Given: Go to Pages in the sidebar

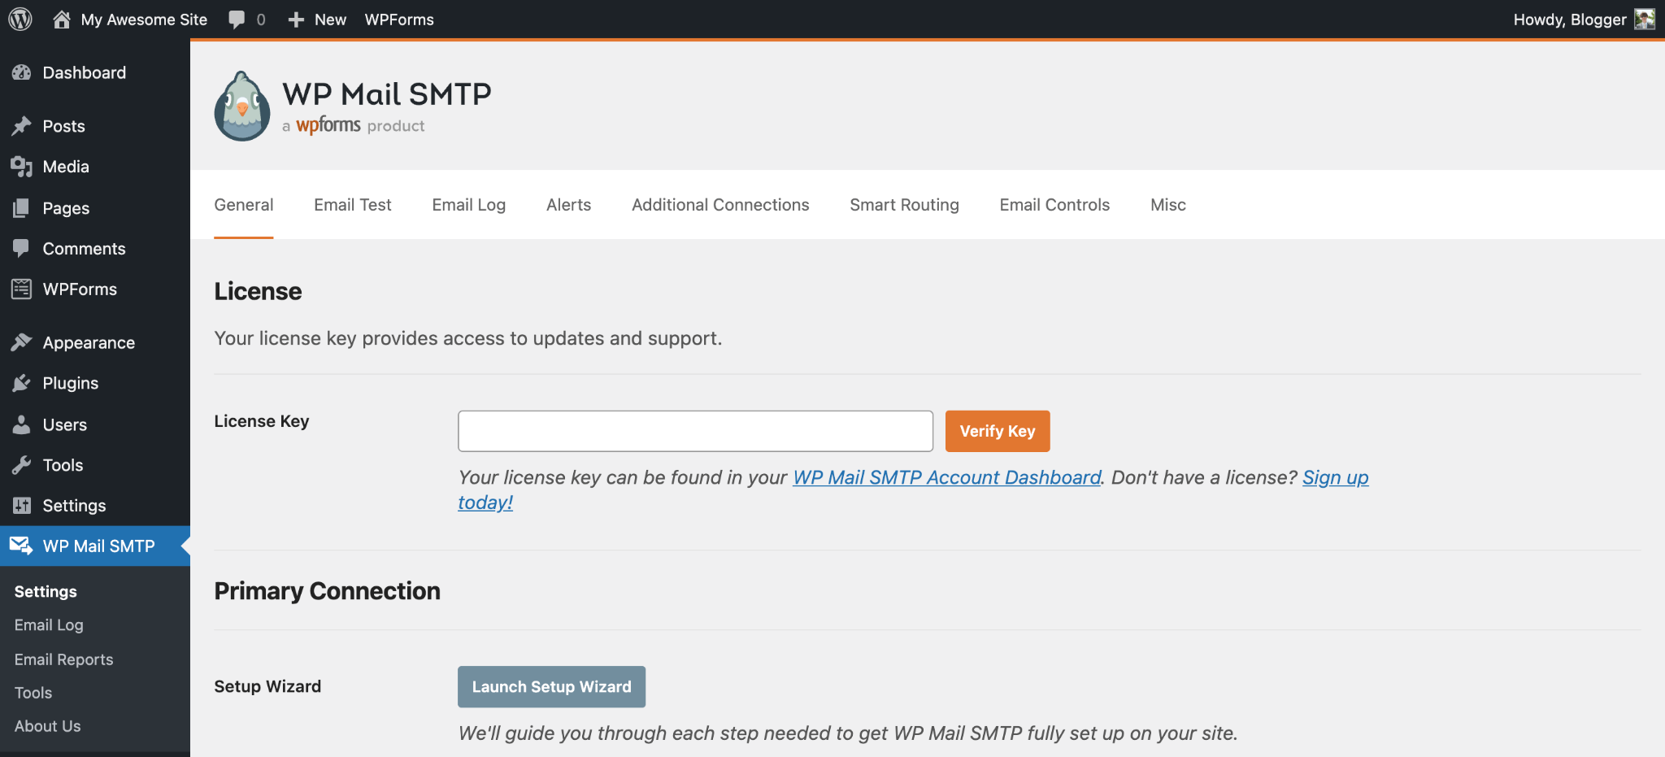Looking at the screenshot, I should (66, 208).
